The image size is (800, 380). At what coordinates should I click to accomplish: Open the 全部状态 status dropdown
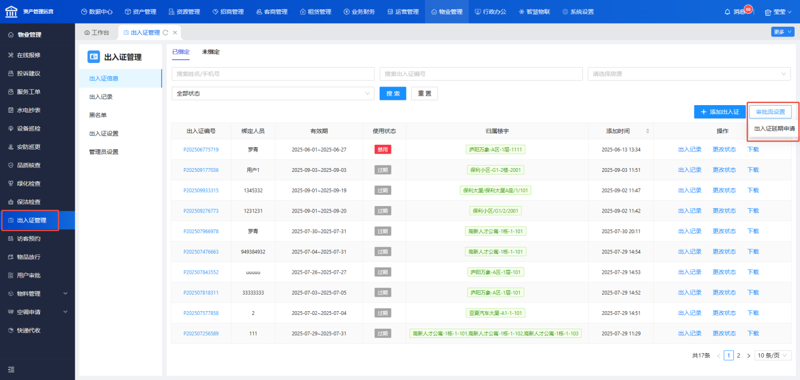[x=273, y=93]
